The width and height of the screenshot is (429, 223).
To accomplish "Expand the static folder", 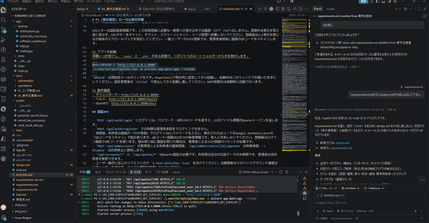I will 42,56.
